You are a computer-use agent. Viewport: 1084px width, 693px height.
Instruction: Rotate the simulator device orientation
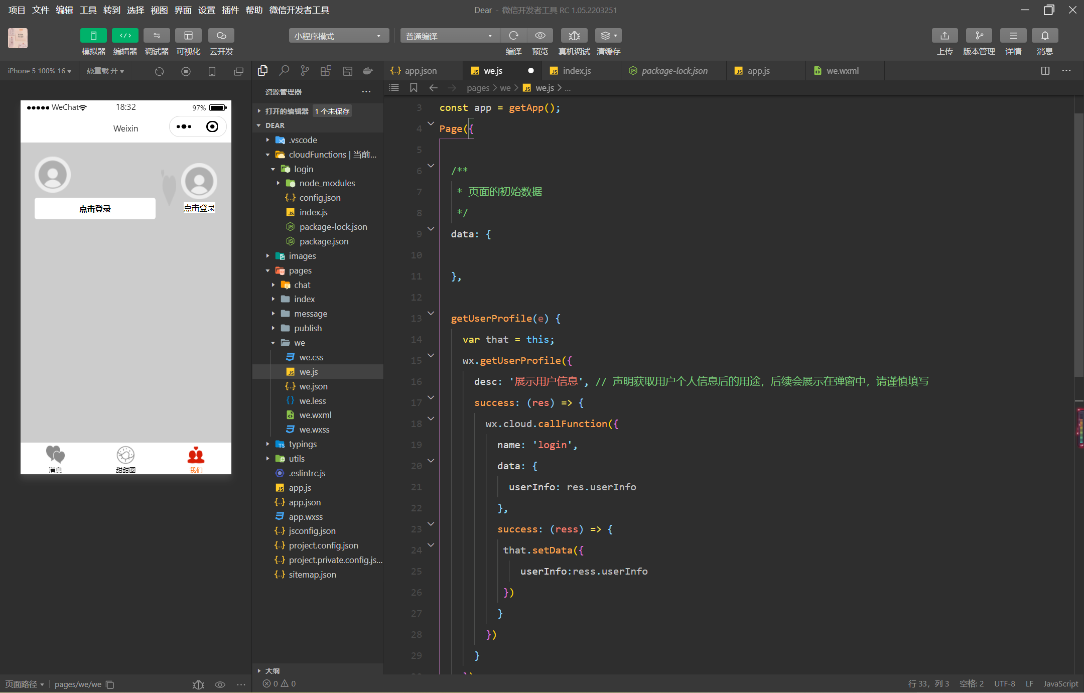(212, 71)
